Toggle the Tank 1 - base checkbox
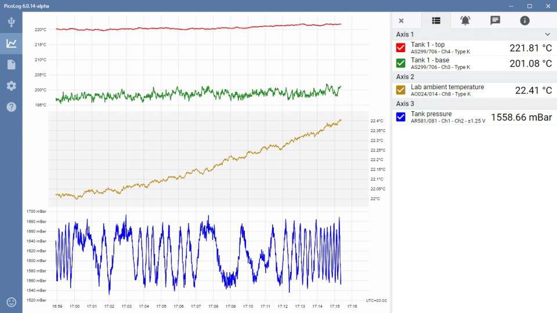 click(x=400, y=63)
